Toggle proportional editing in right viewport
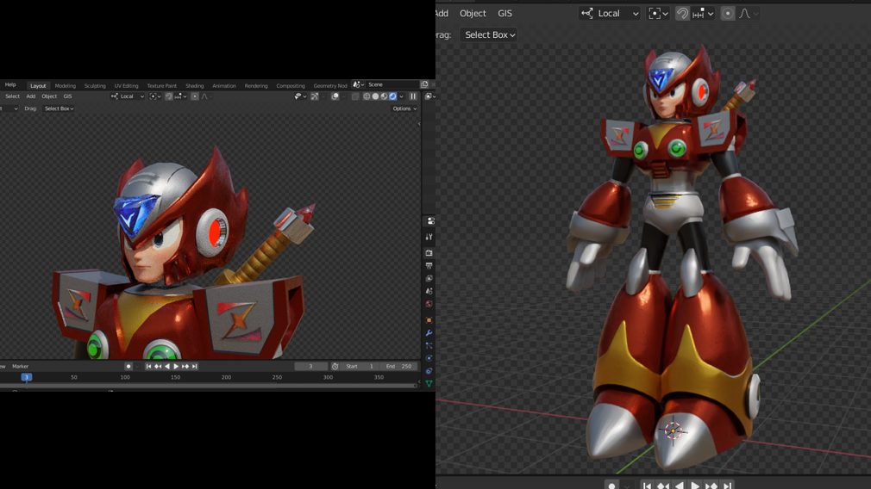The width and height of the screenshot is (871, 489). [728, 14]
